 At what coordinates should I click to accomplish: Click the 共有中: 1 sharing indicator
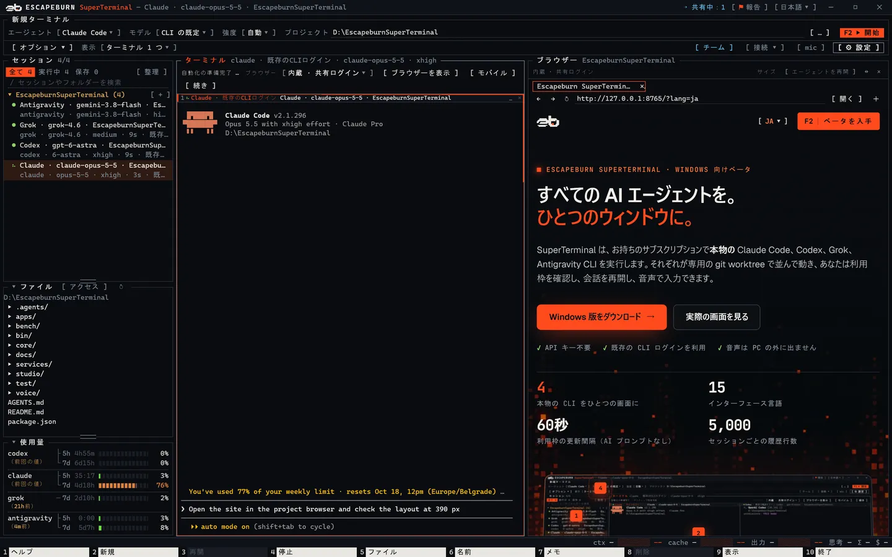click(704, 7)
